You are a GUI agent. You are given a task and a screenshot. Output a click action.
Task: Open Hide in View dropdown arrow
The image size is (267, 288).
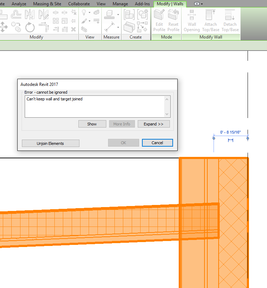click(89, 12)
